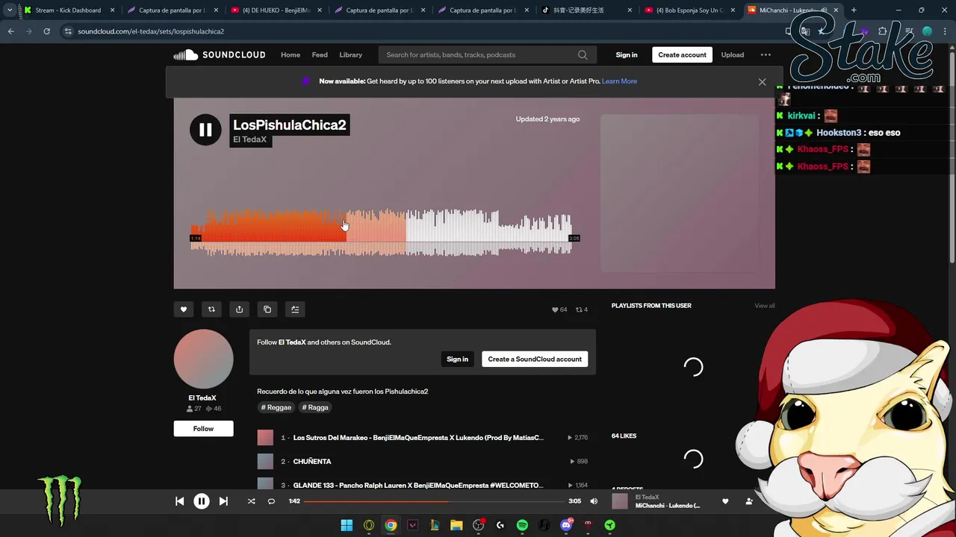Click Sign in in the follow prompt
This screenshot has height=537, width=956.
pos(457,359)
